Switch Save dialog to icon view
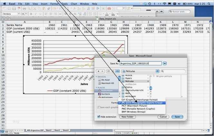The image size is (214, 136). pos(108,71)
